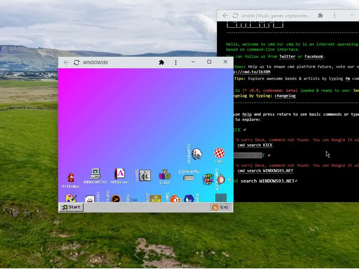The height and width of the screenshot is (269, 359).
Task: Click the cmd search KICK link
Action: tap(255, 145)
